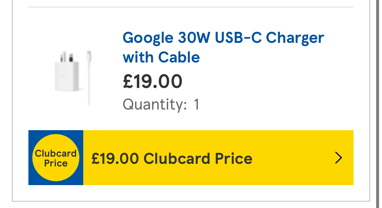Image resolution: width=382 pixels, height=208 pixels.
Task: Expand the Clubcard Price banner with the chevron arrow
Action: click(x=339, y=158)
